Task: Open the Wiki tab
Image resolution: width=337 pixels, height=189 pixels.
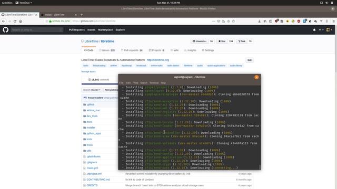Action: tap(174, 50)
